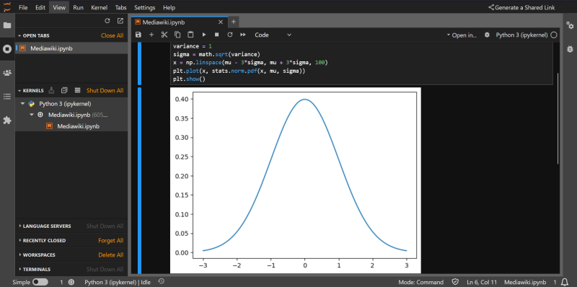
Task: Cut the selected cell with scissors icon
Action: coord(164,35)
